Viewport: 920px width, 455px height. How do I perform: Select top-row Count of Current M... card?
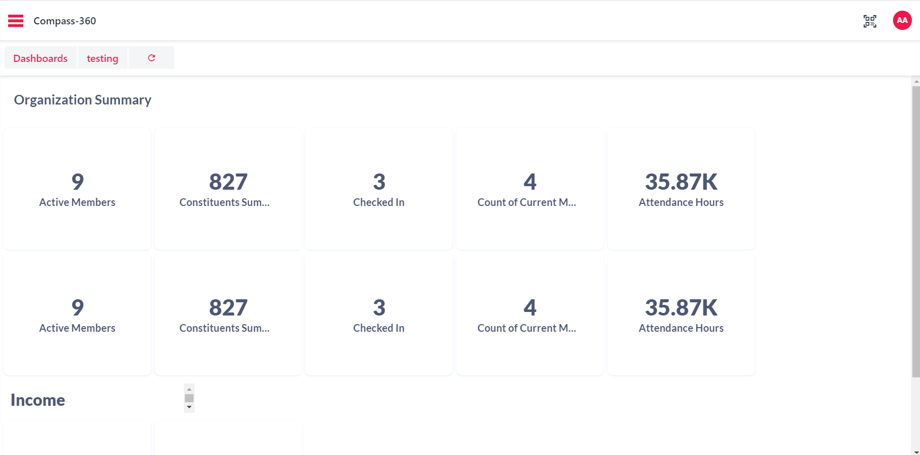point(530,189)
